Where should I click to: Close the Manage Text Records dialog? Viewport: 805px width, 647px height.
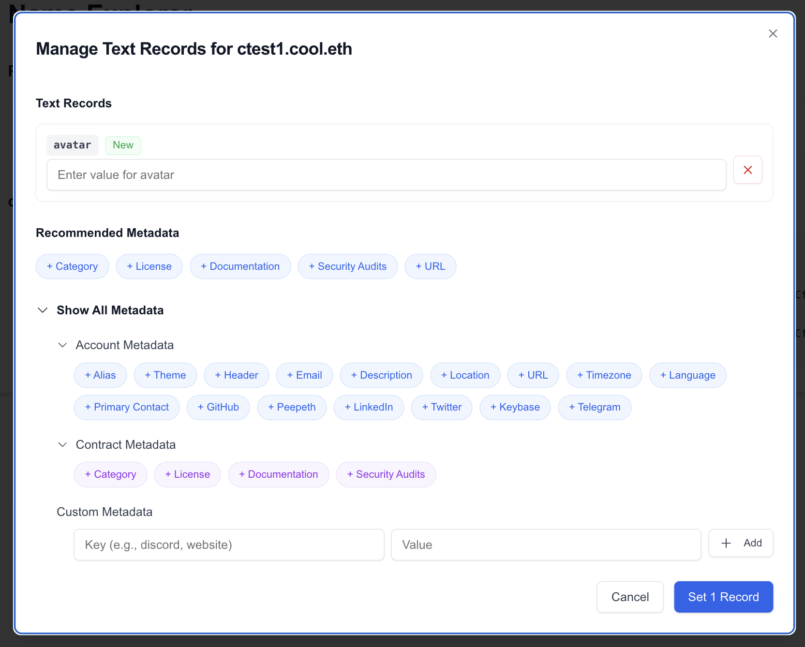point(773,33)
